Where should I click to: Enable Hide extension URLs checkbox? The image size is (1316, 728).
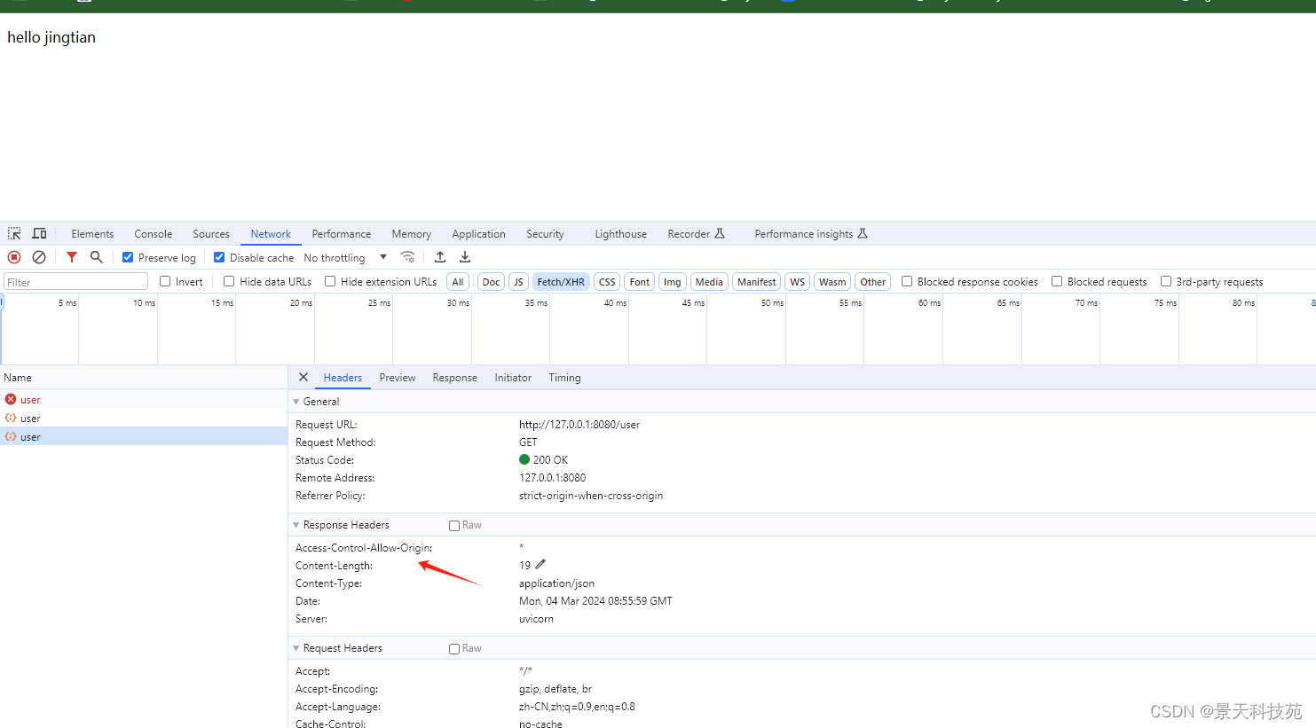coord(330,281)
